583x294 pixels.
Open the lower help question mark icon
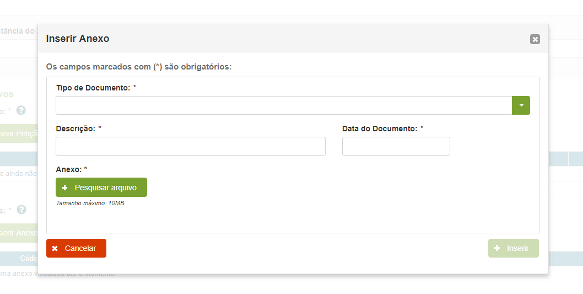[x=21, y=210]
